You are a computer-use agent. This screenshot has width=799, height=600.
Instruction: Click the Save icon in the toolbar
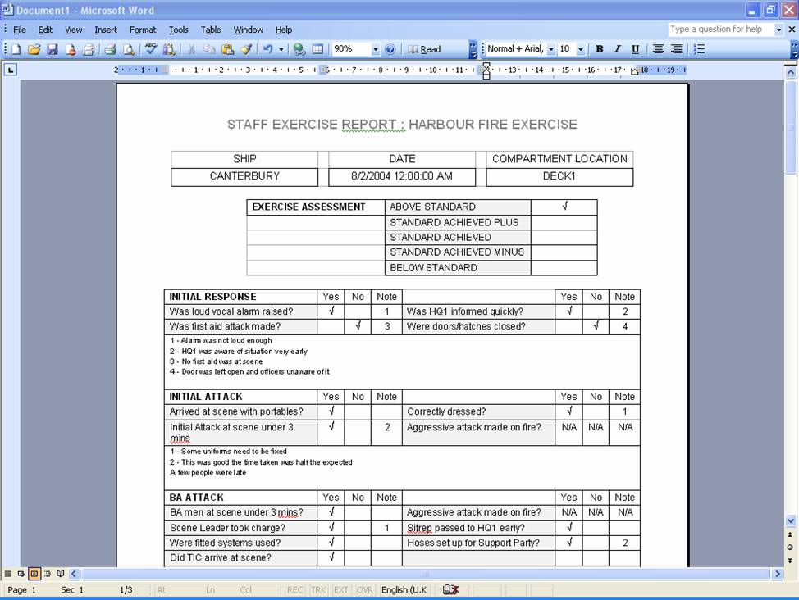(x=53, y=49)
